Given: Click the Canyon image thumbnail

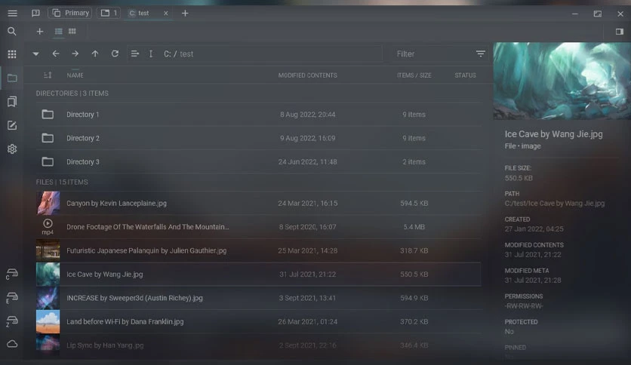Looking at the screenshot, I should click(x=48, y=204).
